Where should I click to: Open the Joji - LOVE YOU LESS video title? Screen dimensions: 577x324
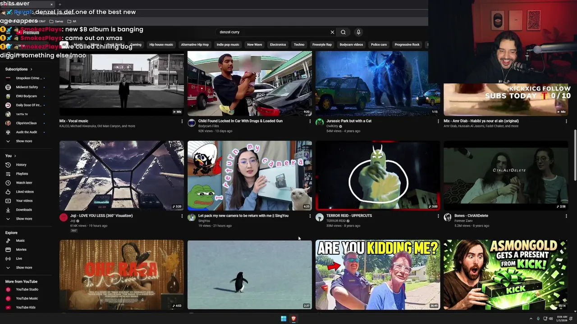tap(101, 216)
